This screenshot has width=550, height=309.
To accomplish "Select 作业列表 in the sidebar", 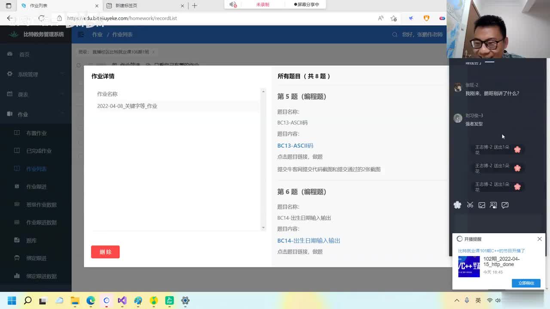I will 36,169.
